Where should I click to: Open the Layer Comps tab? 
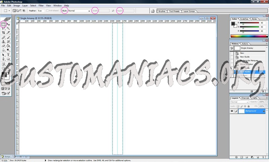189,11
